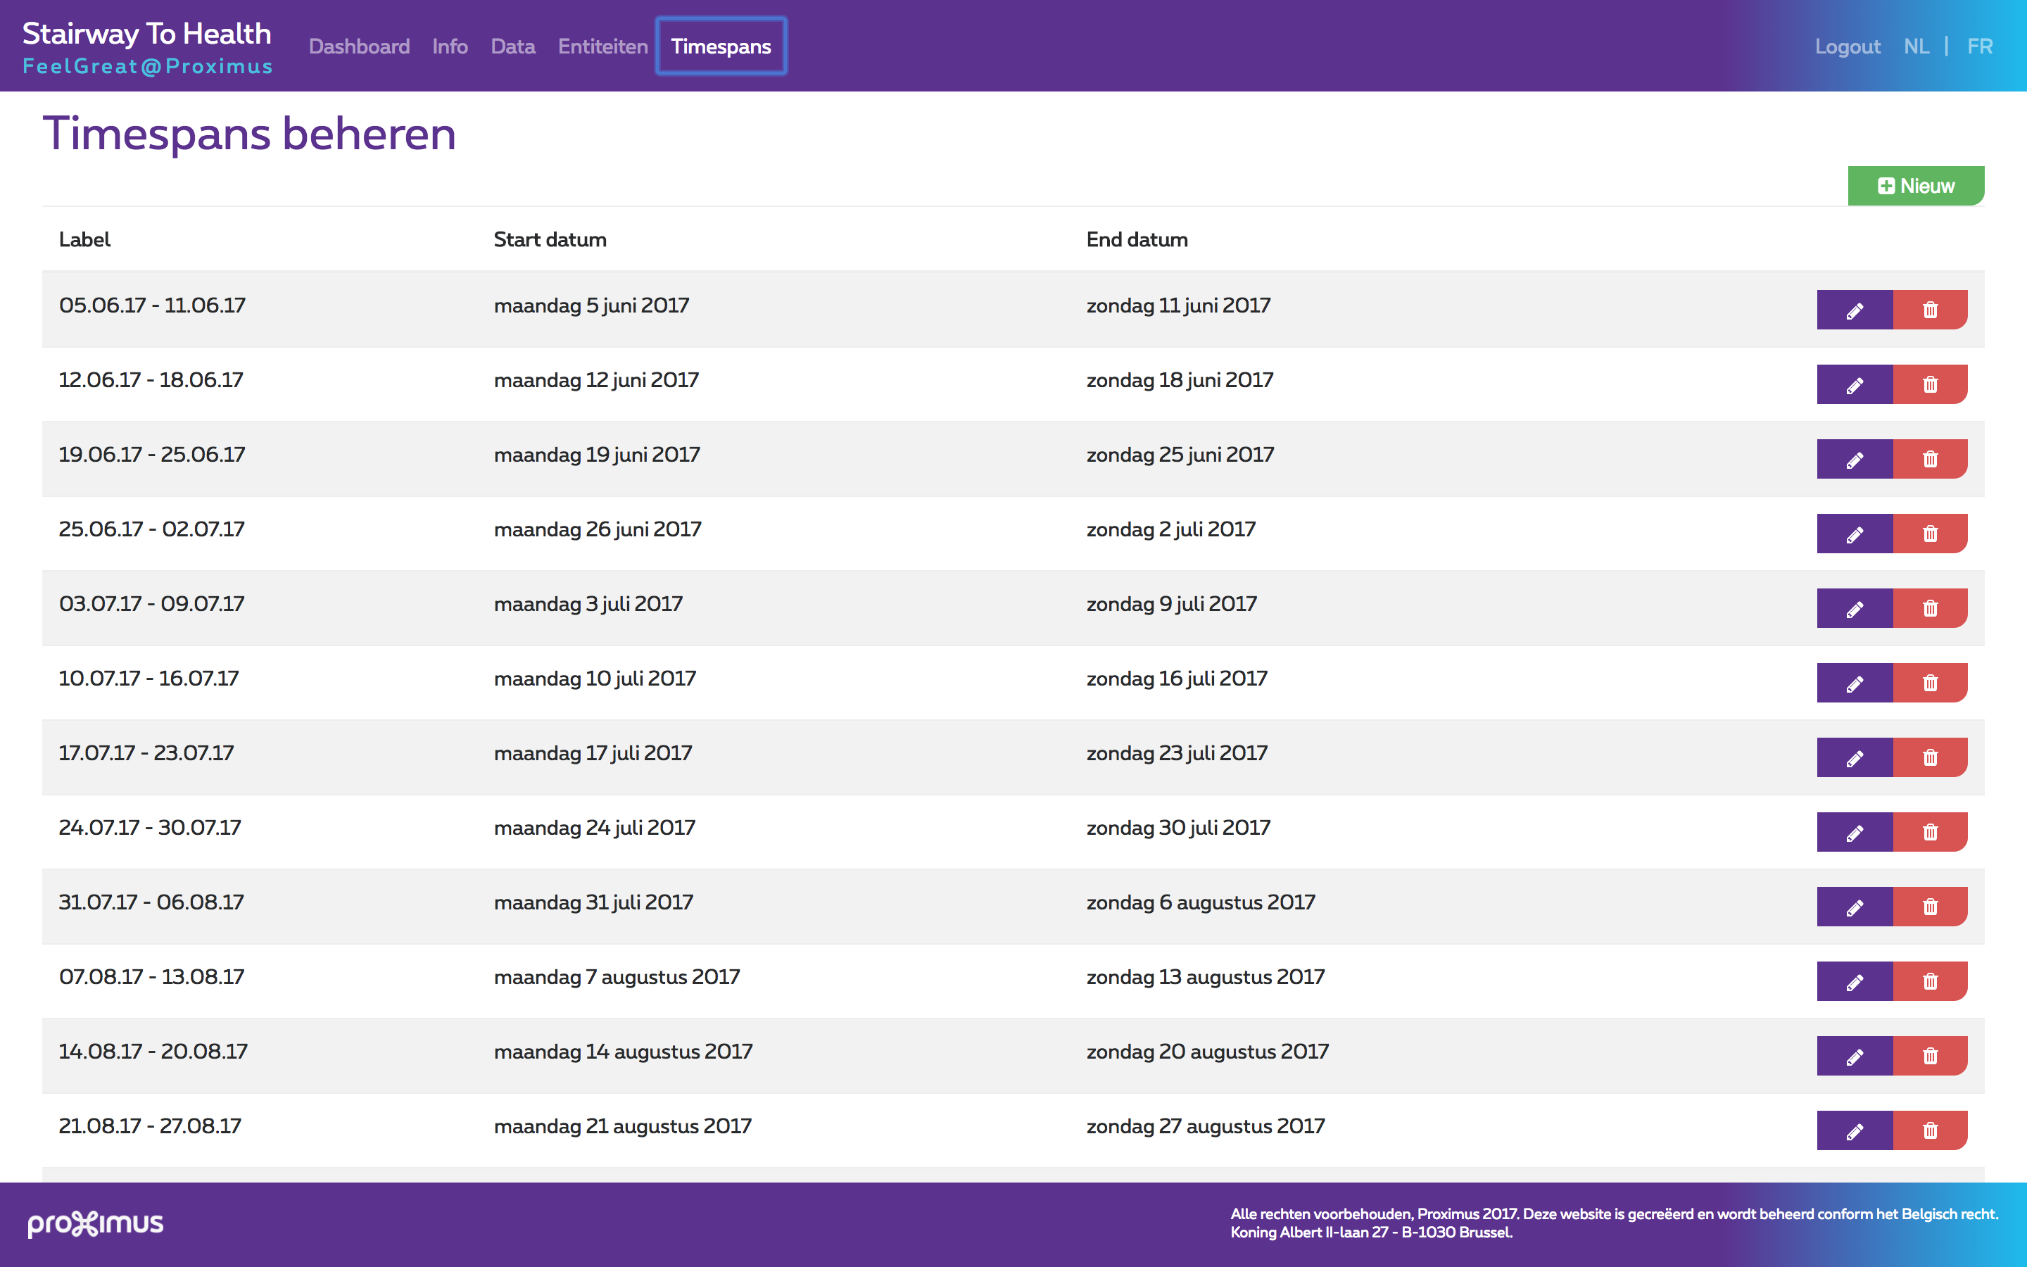Click the FeelGreat@Proximus subtitle in the header
2027x1267 pixels.
coord(147,66)
